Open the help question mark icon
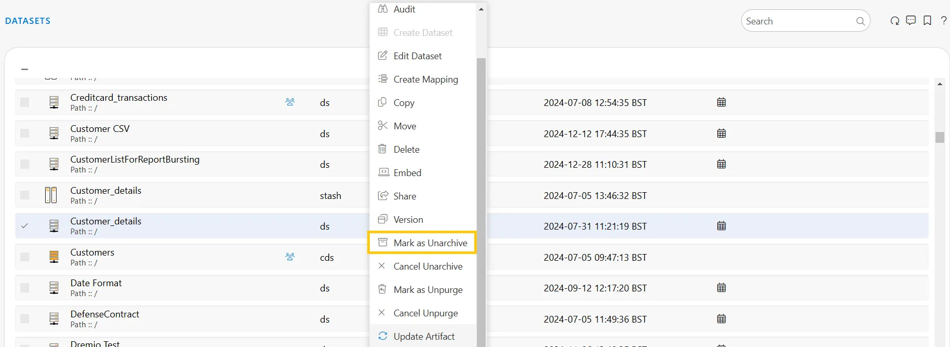950x347 pixels. pyautogui.click(x=944, y=21)
